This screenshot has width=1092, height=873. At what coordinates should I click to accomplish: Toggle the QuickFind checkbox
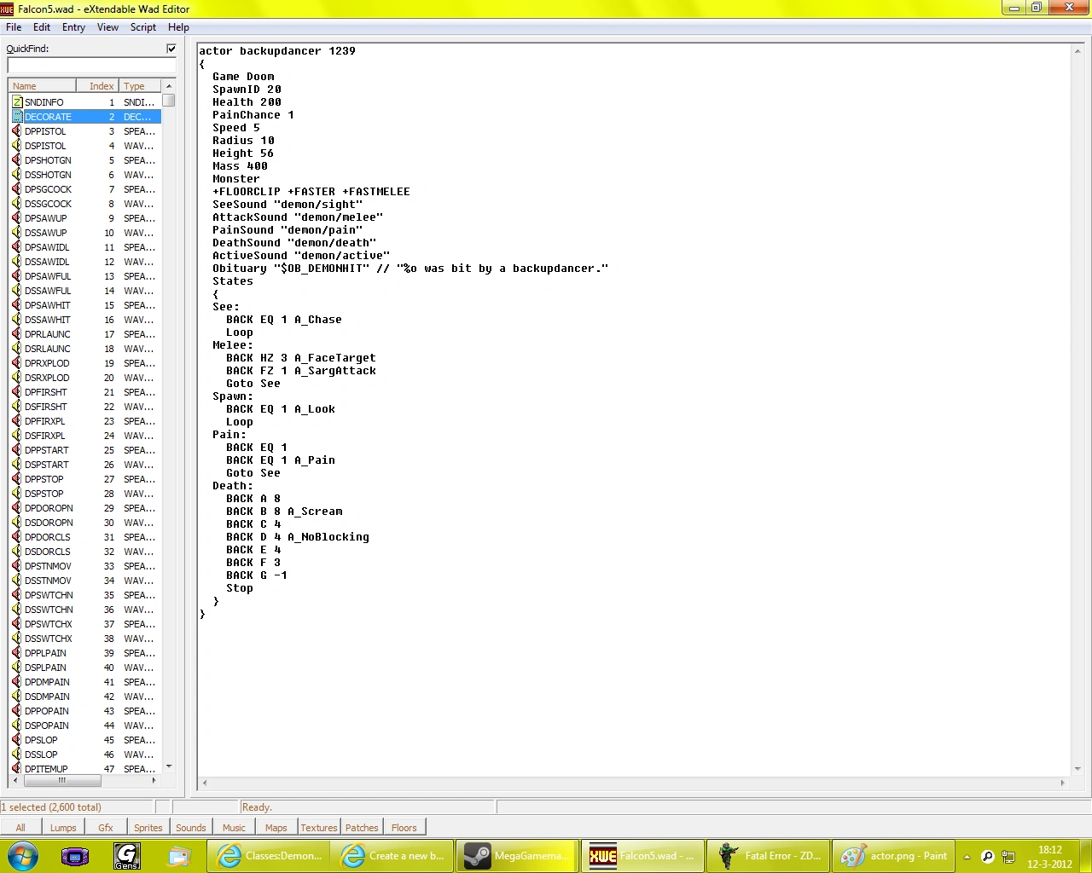(x=171, y=49)
